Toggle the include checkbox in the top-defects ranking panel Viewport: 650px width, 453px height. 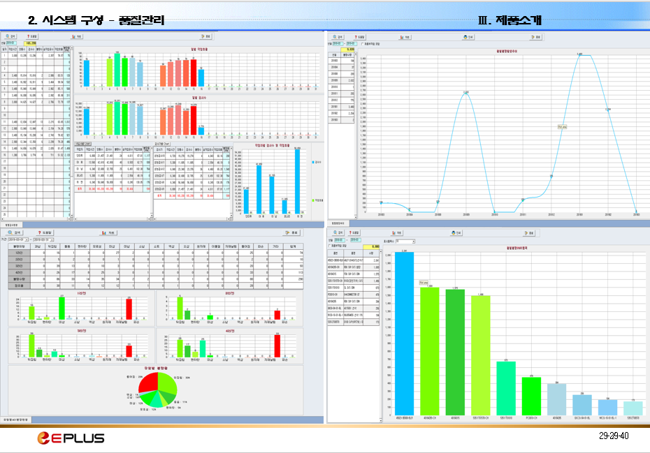coord(331,246)
